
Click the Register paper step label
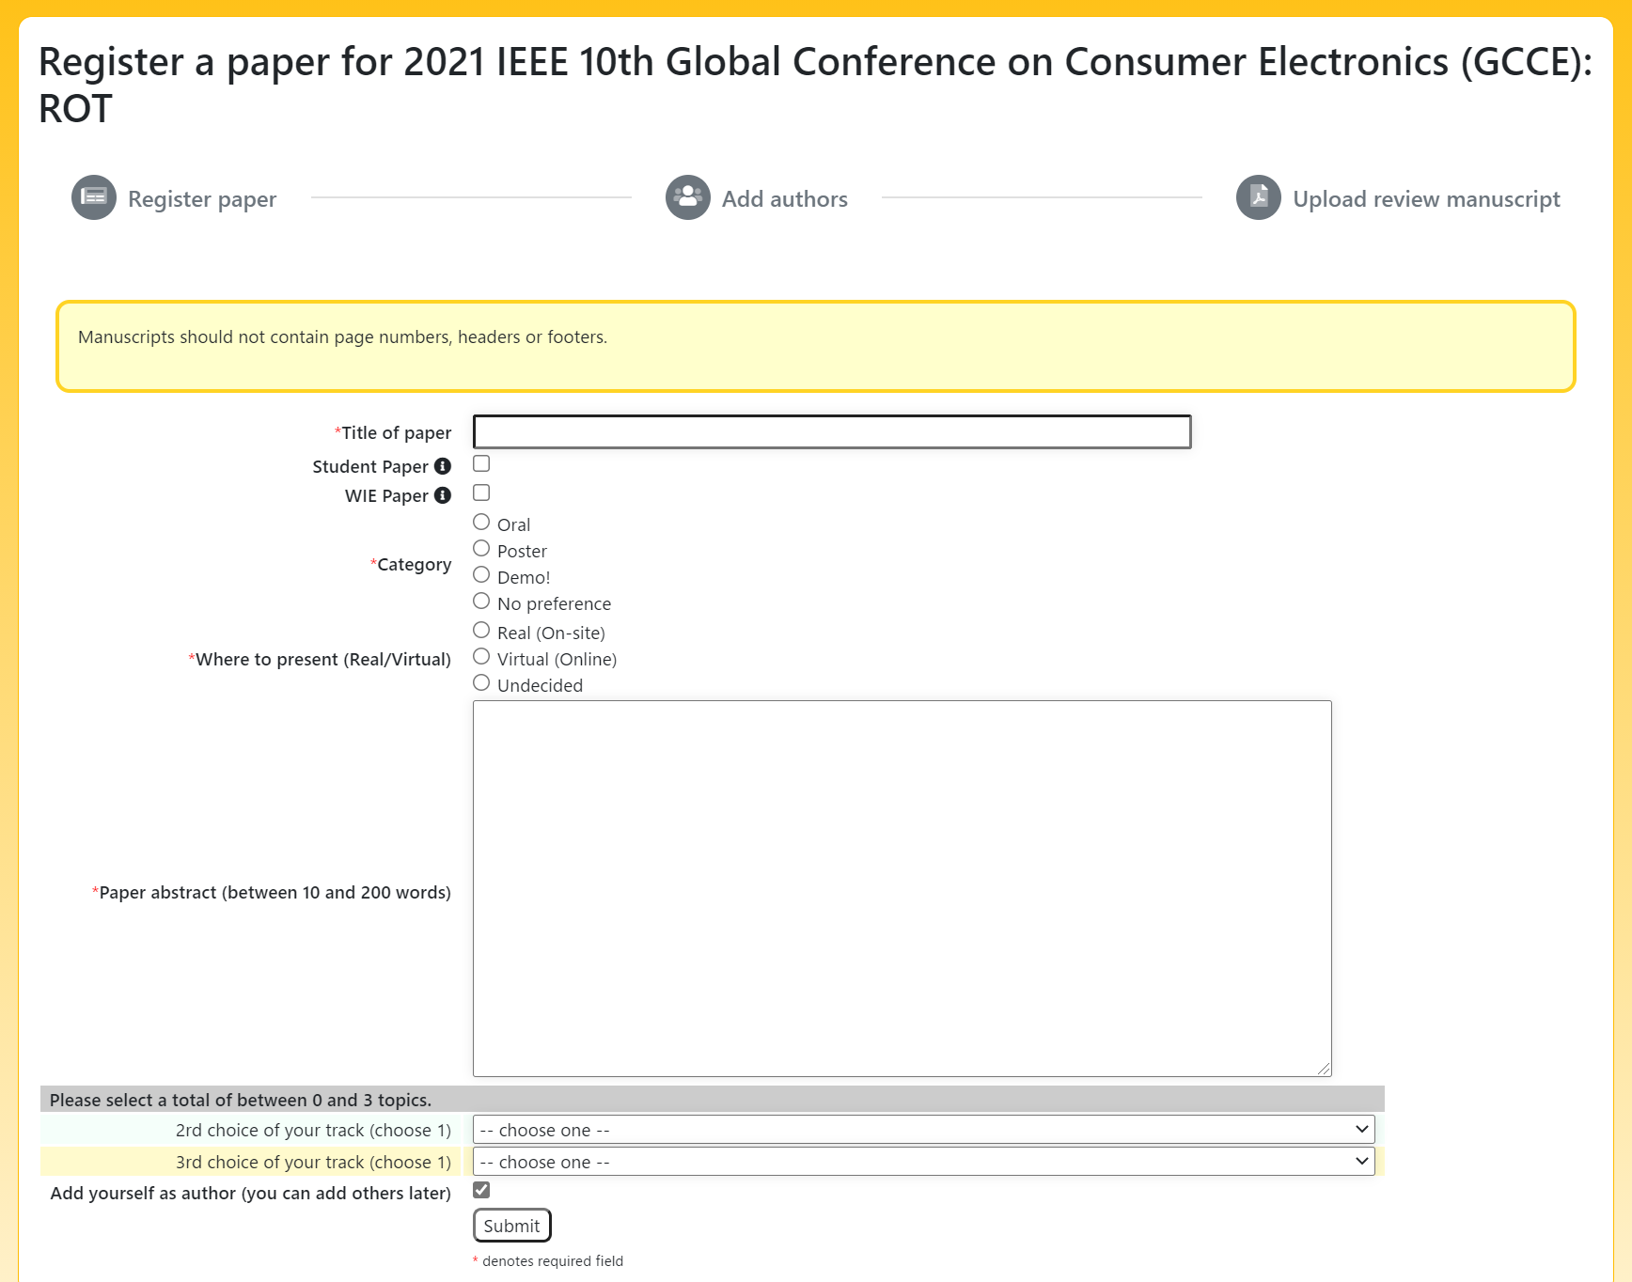tap(202, 199)
